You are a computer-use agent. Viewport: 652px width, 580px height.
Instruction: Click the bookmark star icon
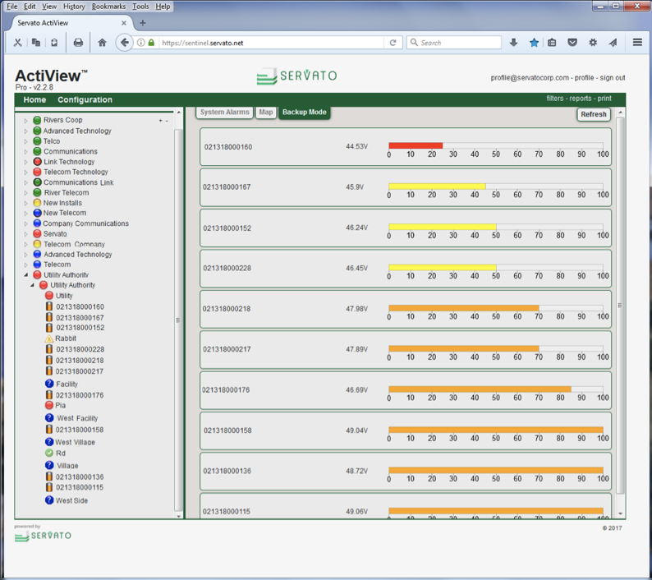(x=534, y=43)
